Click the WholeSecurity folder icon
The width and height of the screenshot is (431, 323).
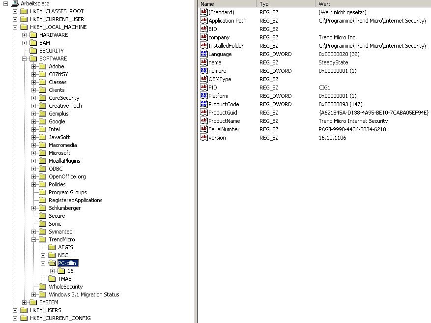[x=43, y=287]
